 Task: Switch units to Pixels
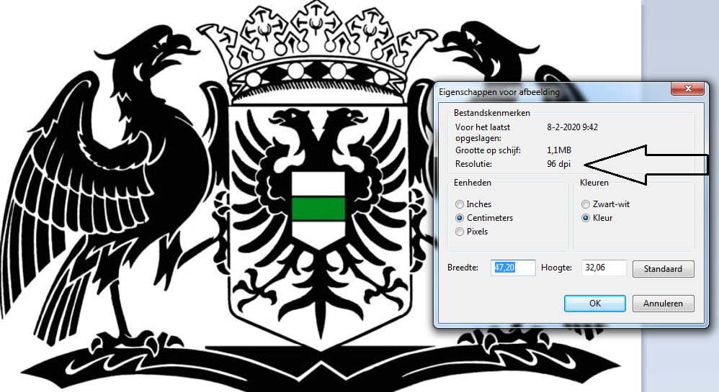pos(460,232)
